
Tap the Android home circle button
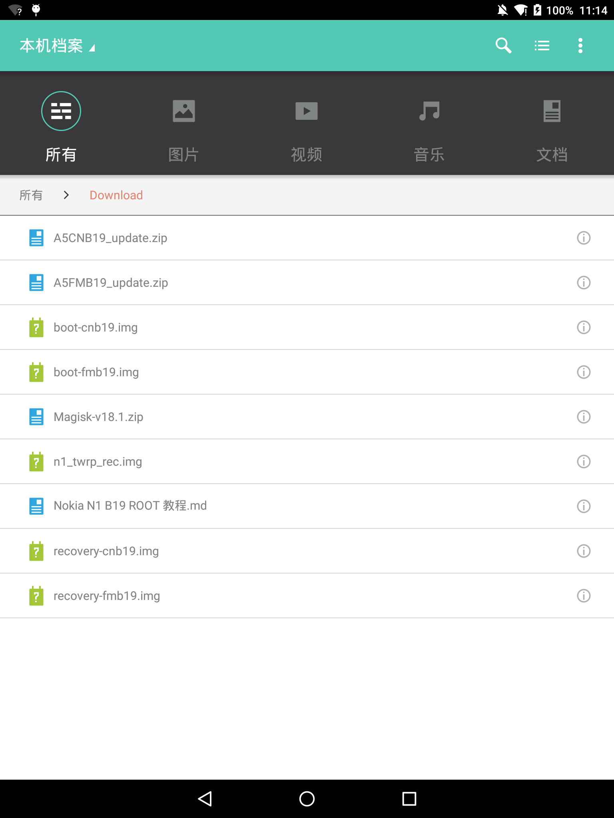coord(307,799)
